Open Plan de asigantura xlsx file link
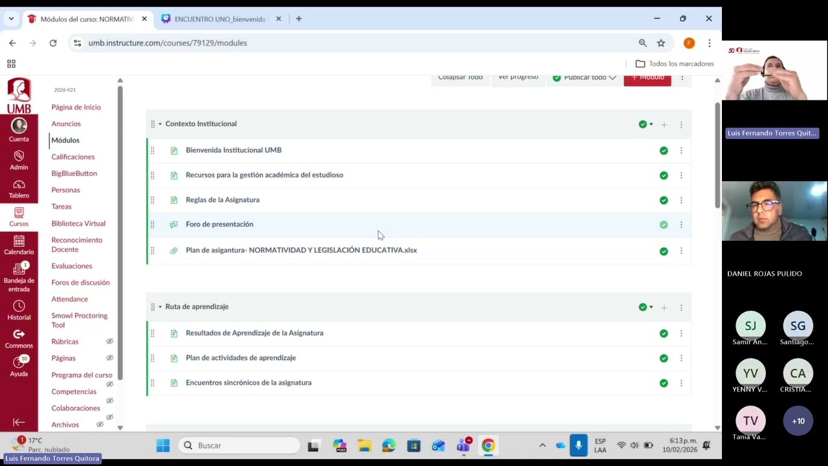The height and width of the screenshot is (466, 828). click(301, 250)
